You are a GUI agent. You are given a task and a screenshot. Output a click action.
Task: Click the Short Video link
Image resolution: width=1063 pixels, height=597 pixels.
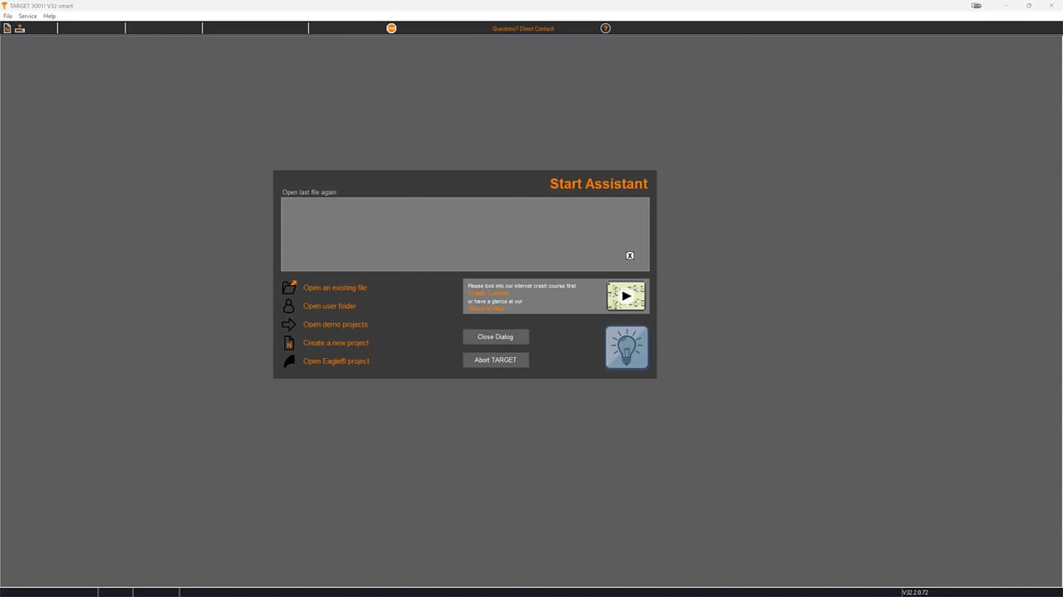487,308
